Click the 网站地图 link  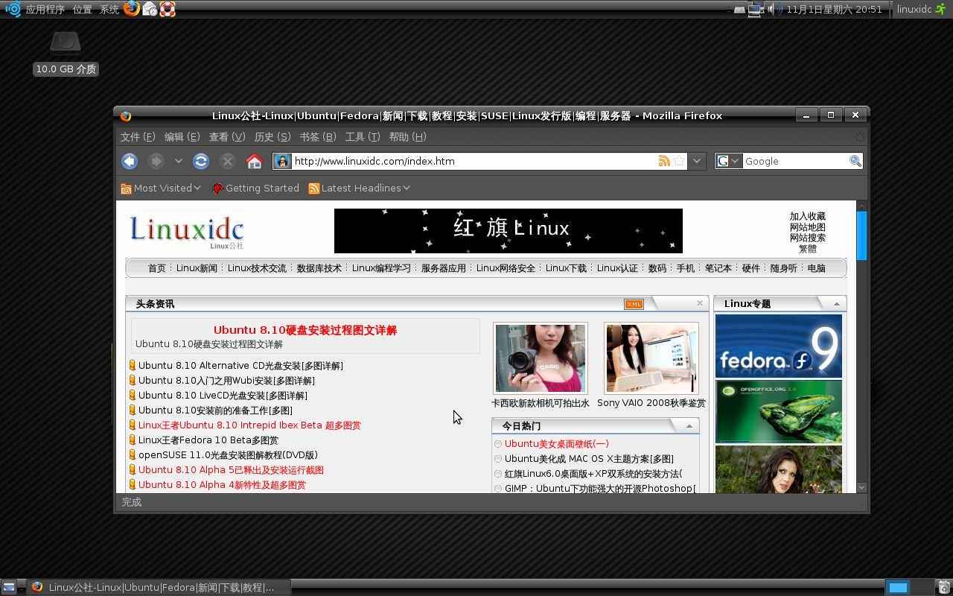tap(808, 227)
